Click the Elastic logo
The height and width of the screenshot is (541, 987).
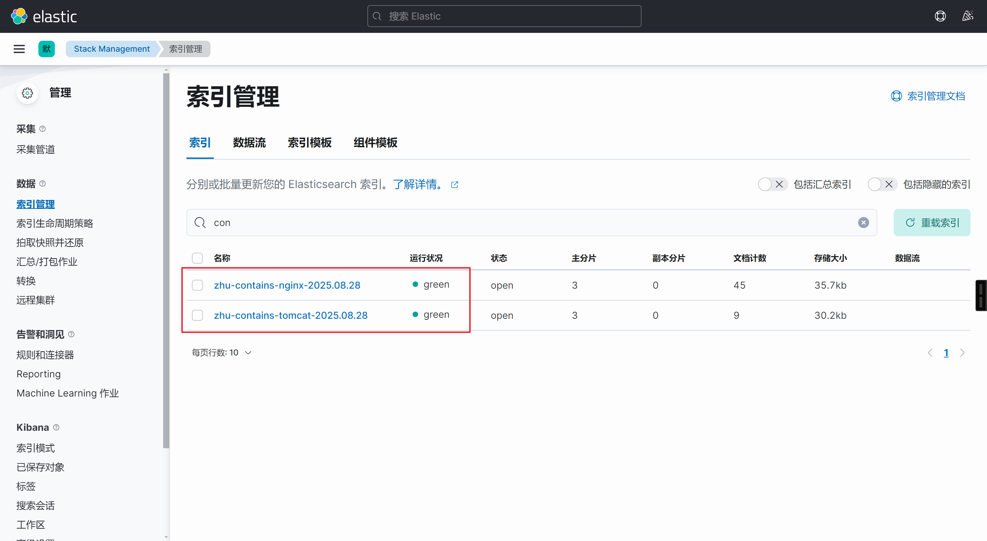click(44, 16)
